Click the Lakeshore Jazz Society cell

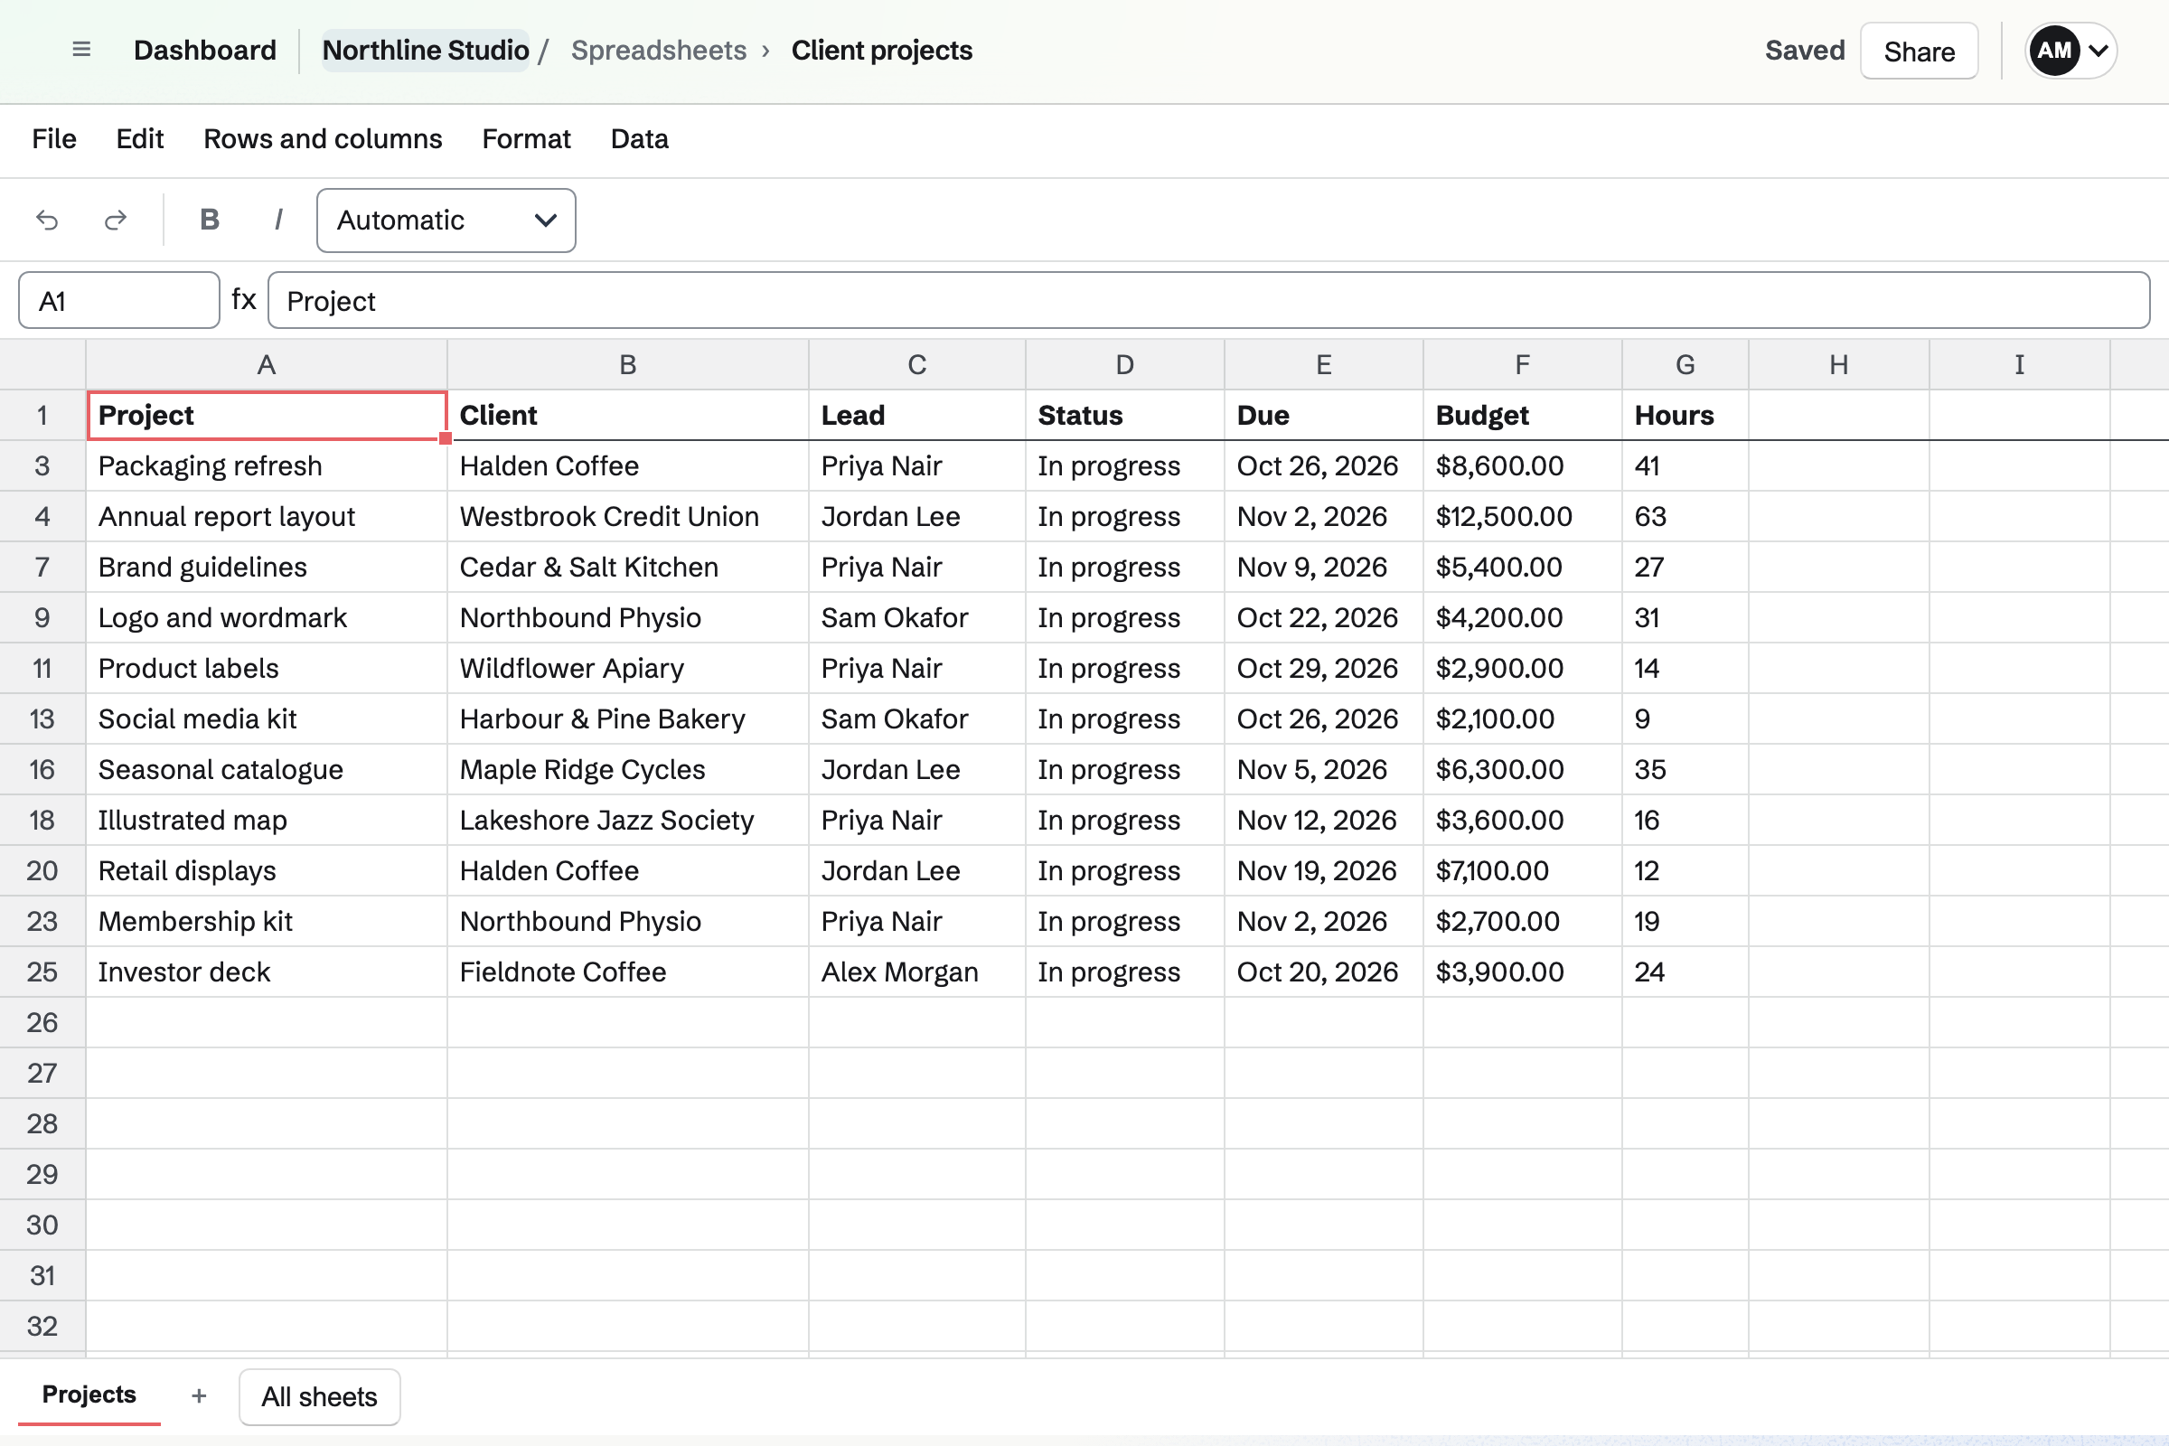(628, 820)
